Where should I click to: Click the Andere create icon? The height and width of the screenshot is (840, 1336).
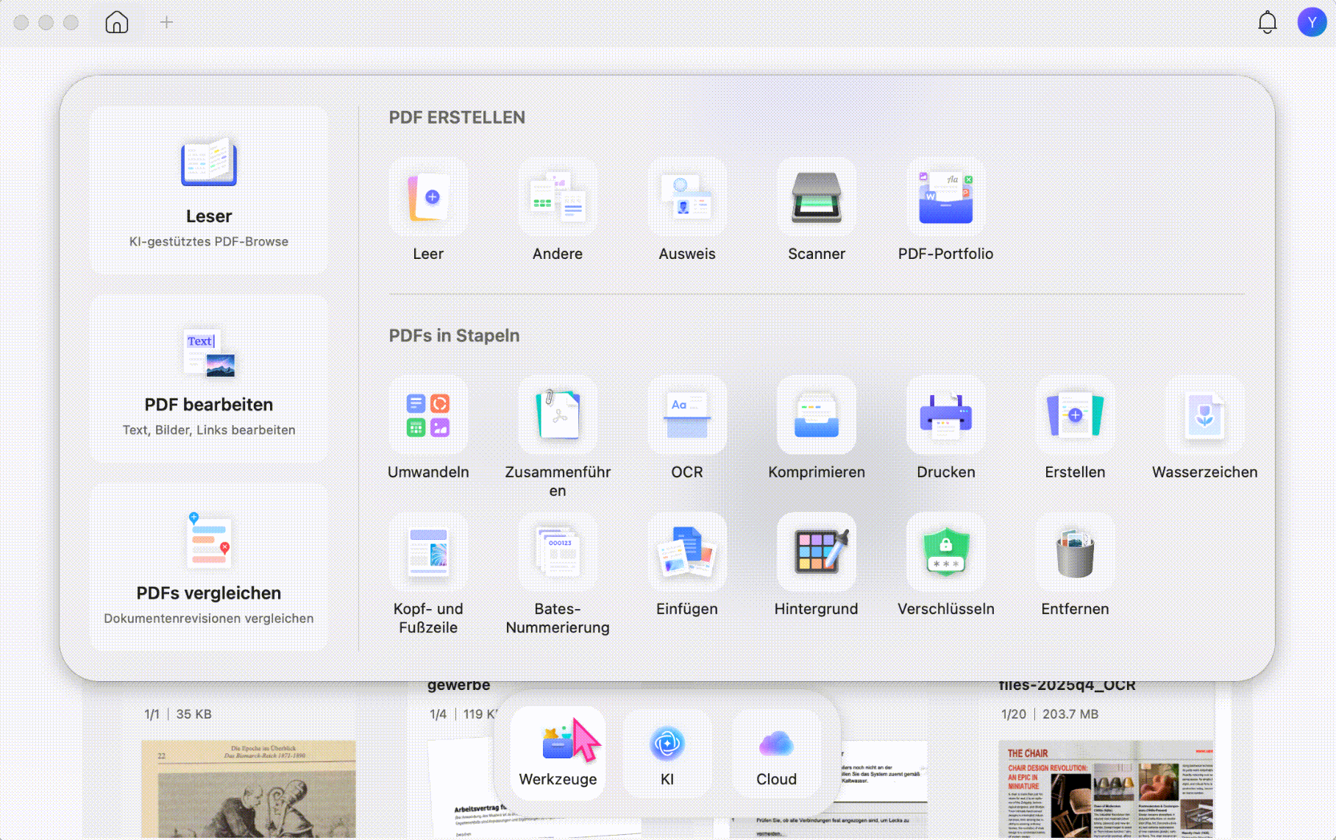(558, 196)
